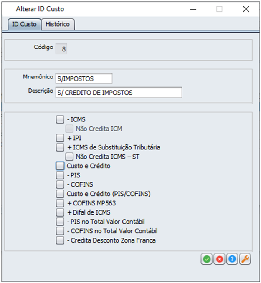Open settings with the orange wrench icon
Image resolution: width=261 pixels, height=283 pixels.
click(x=245, y=259)
